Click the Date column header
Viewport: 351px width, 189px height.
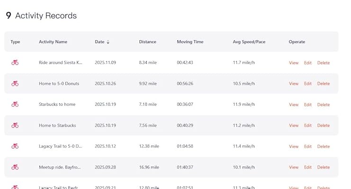coord(99,42)
